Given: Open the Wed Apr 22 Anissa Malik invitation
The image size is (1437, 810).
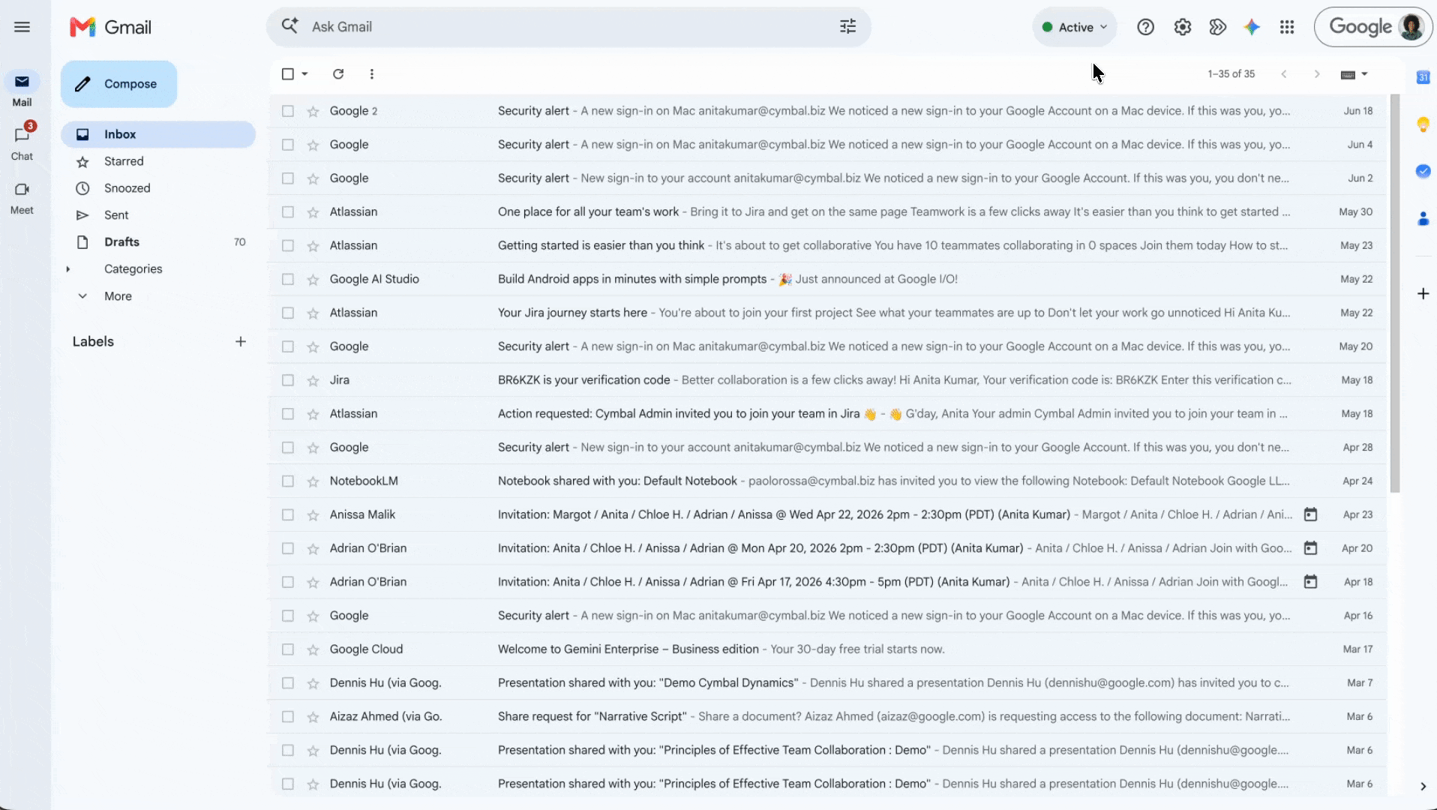Looking at the screenshot, I should click(x=826, y=514).
